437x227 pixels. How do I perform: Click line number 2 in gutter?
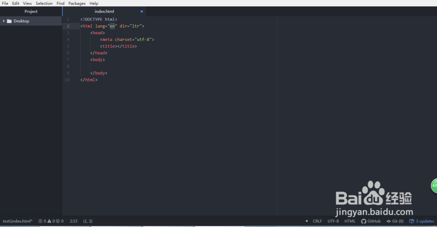[68, 26]
